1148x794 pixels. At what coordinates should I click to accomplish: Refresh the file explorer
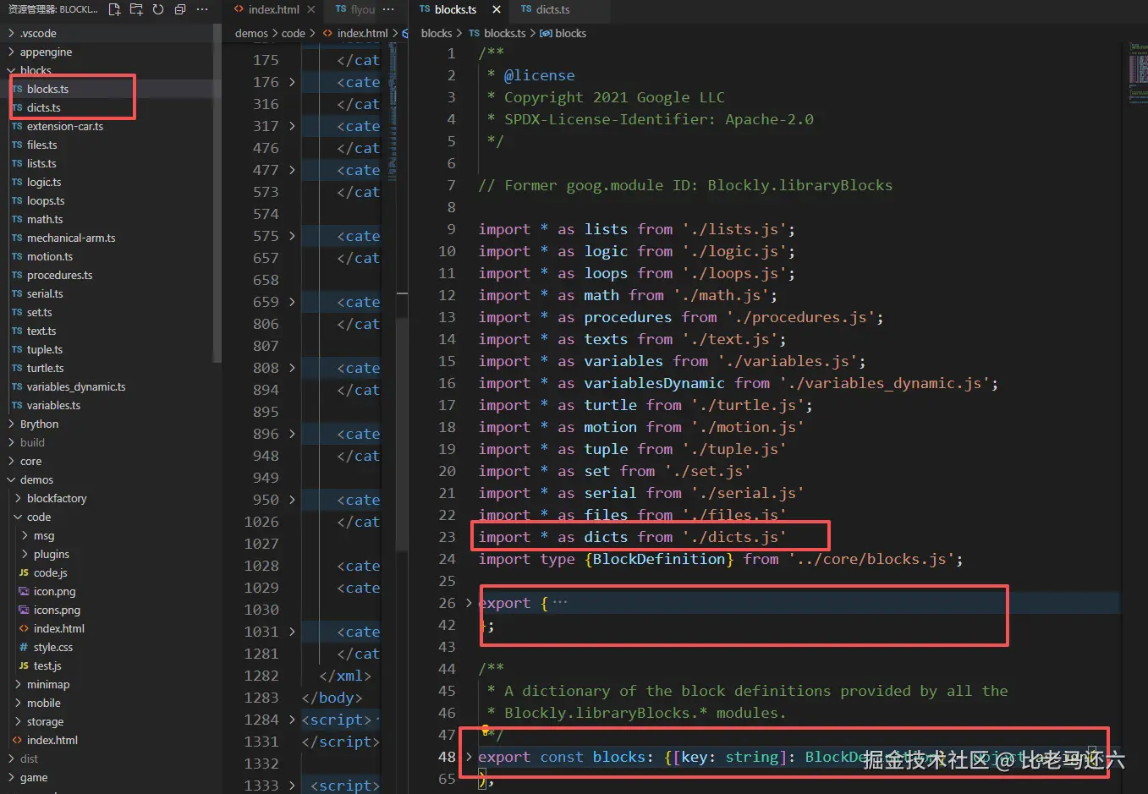tap(158, 9)
